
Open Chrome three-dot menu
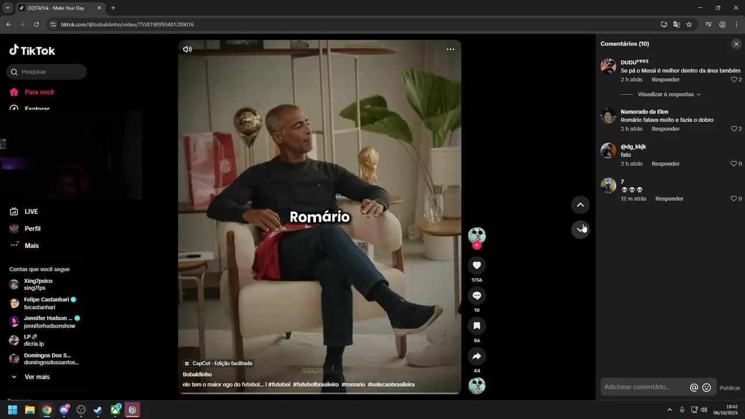click(736, 24)
